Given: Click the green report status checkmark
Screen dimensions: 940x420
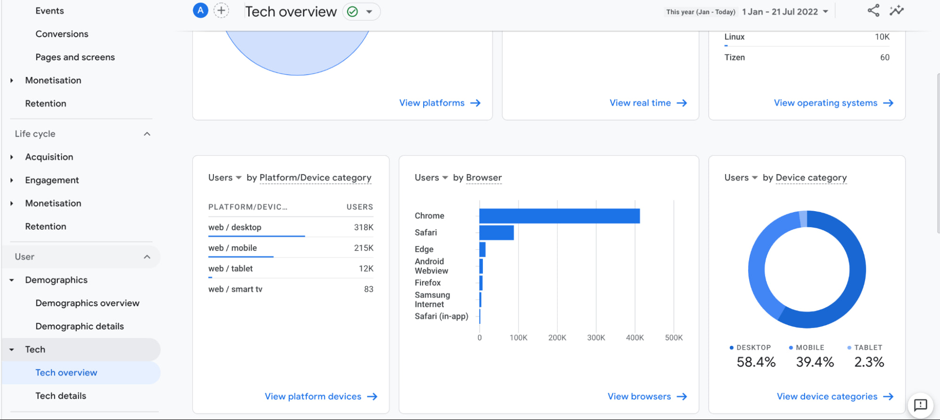Looking at the screenshot, I should tap(352, 12).
